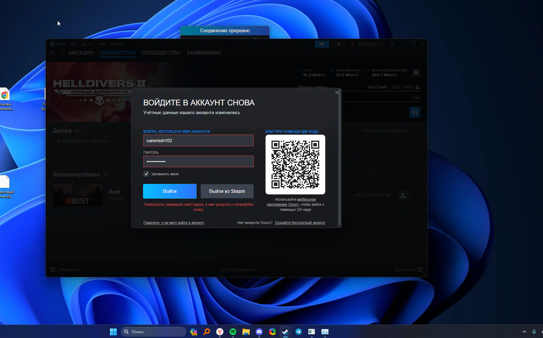
Task: Select the .xls file icon on the desktop
Action: coord(5,187)
